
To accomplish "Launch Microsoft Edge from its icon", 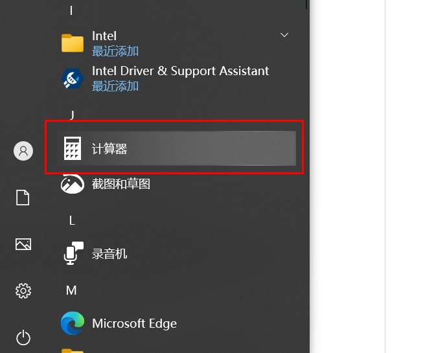I will [x=73, y=323].
